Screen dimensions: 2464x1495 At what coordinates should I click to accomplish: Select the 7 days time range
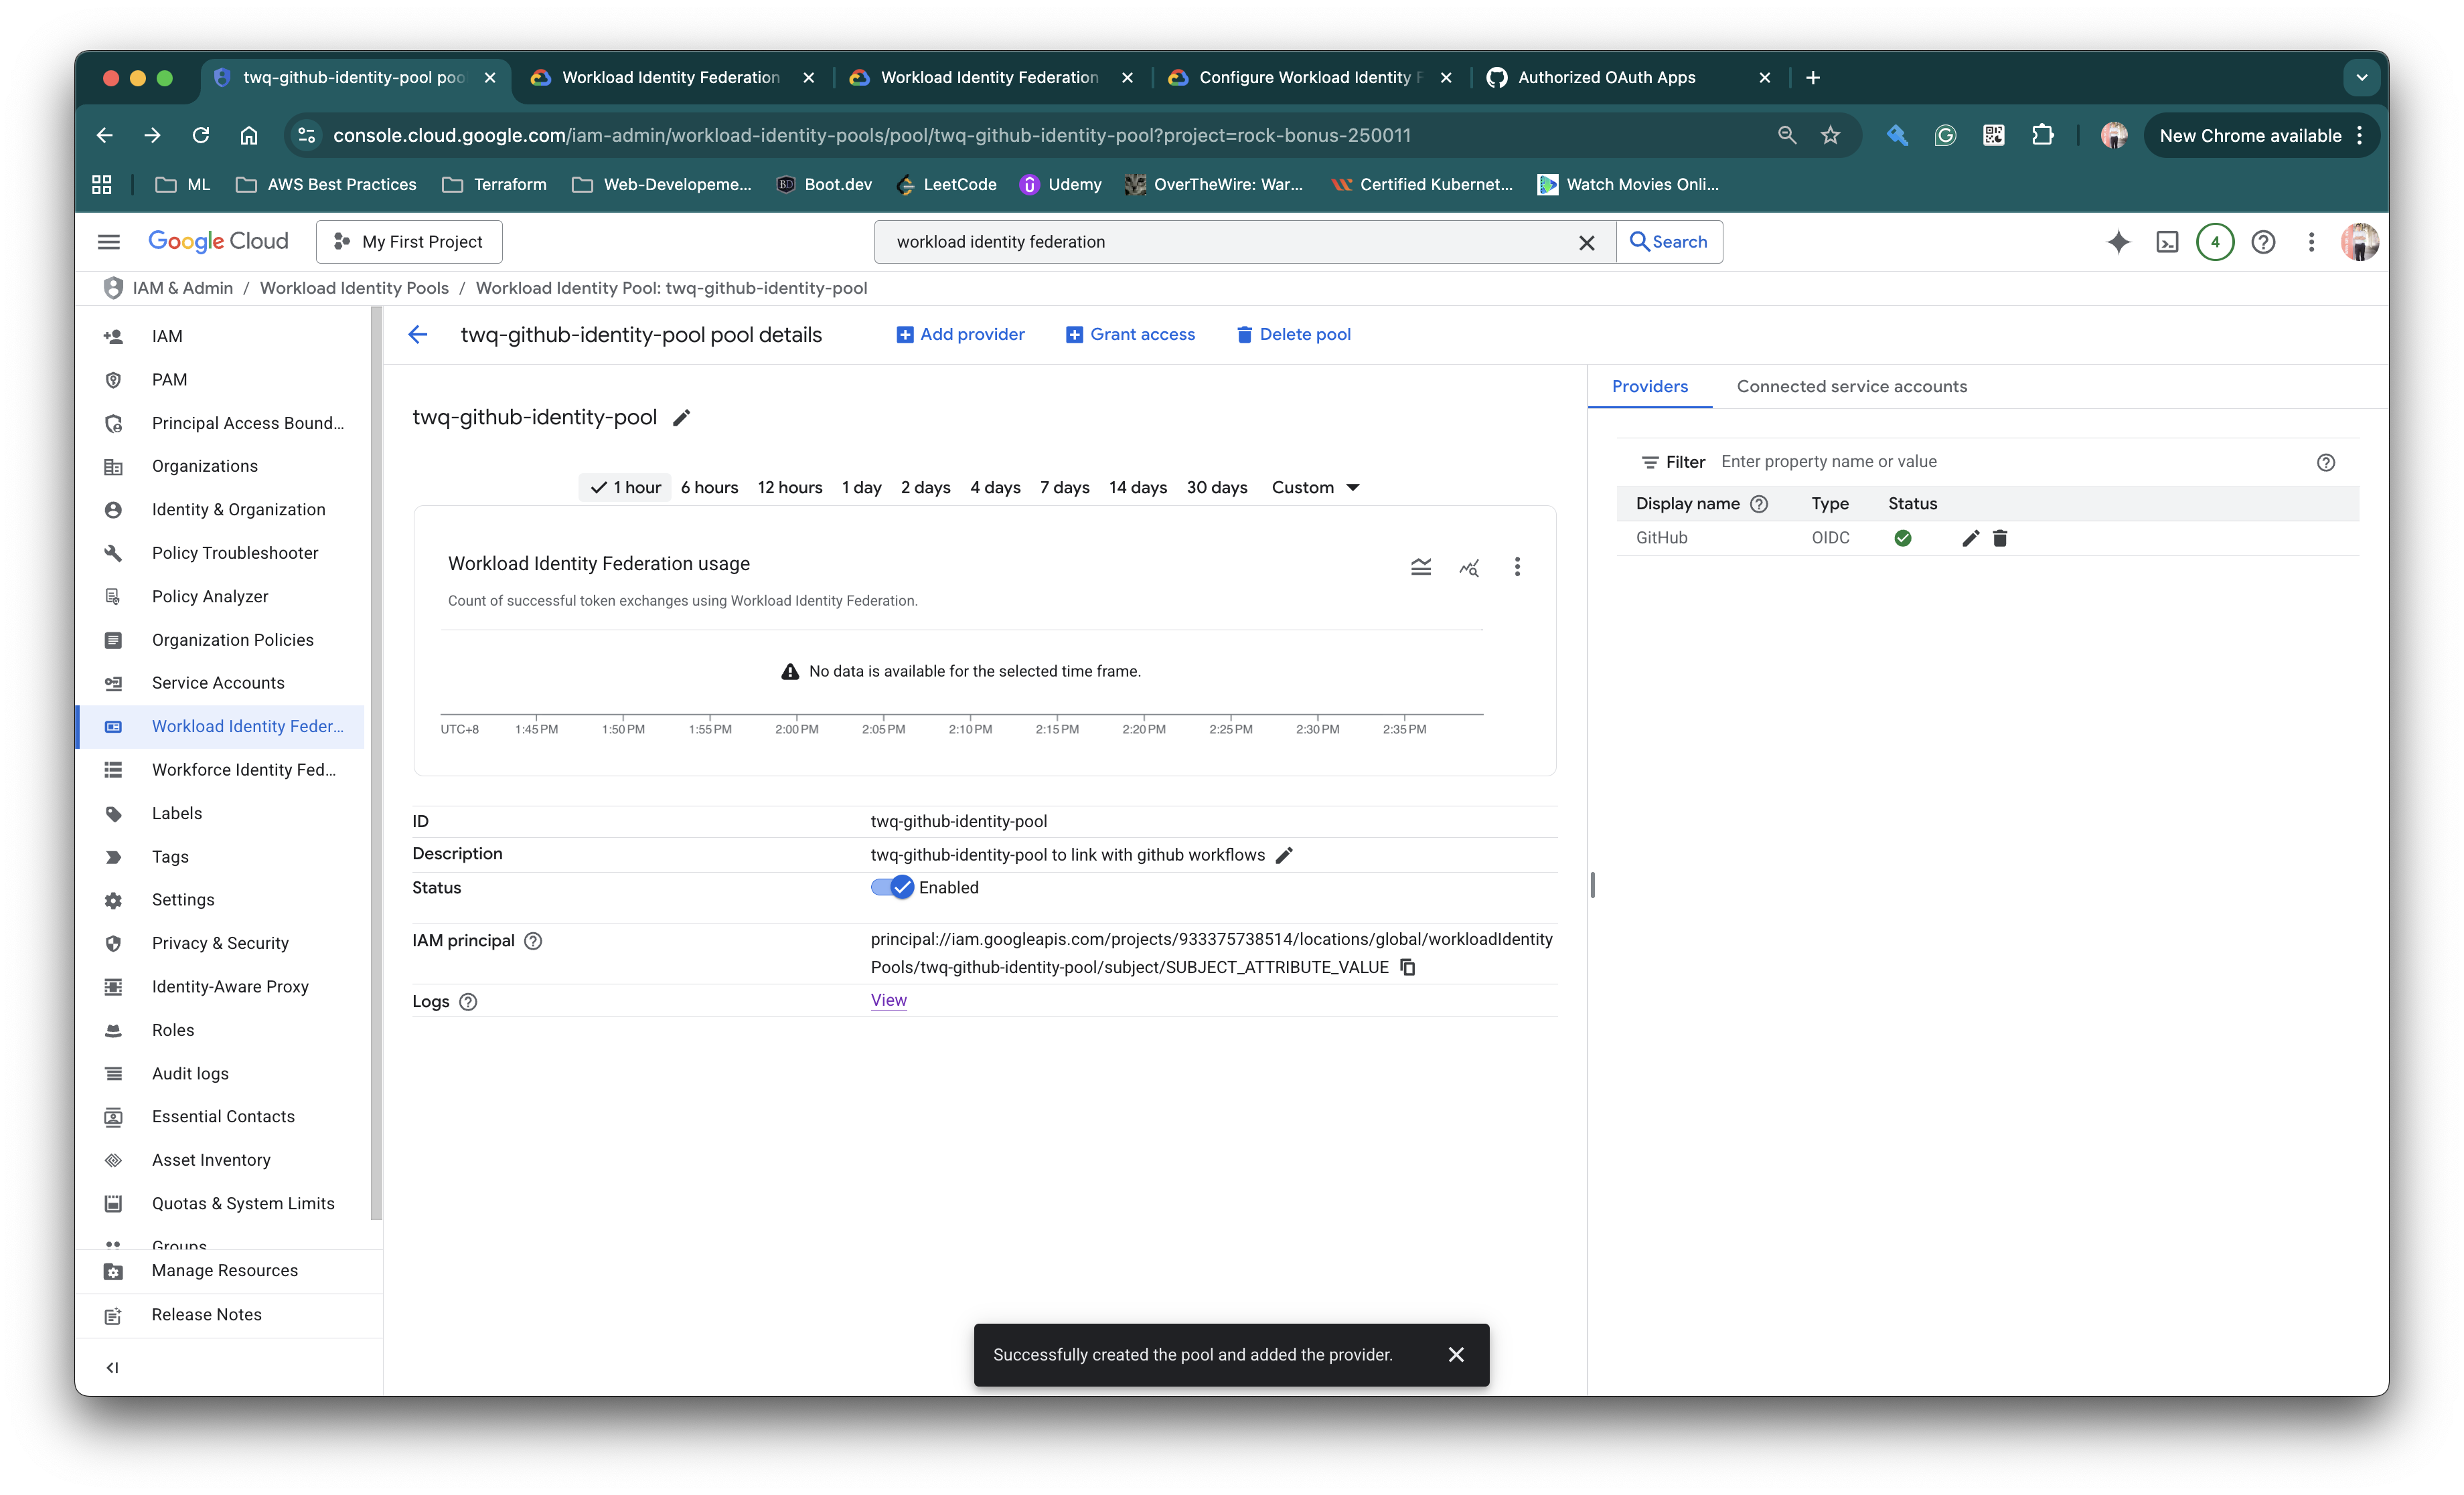click(1064, 488)
